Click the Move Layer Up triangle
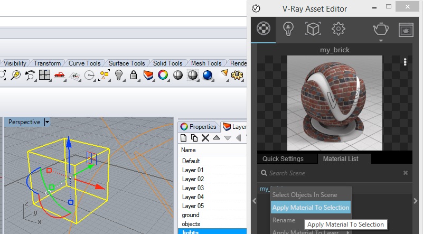The height and width of the screenshot is (234, 423). pos(217,138)
